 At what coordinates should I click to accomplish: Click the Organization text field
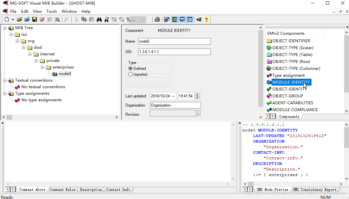175,105
